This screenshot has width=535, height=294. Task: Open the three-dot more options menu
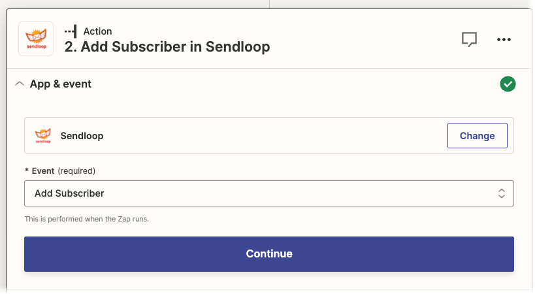pyautogui.click(x=504, y=39)
